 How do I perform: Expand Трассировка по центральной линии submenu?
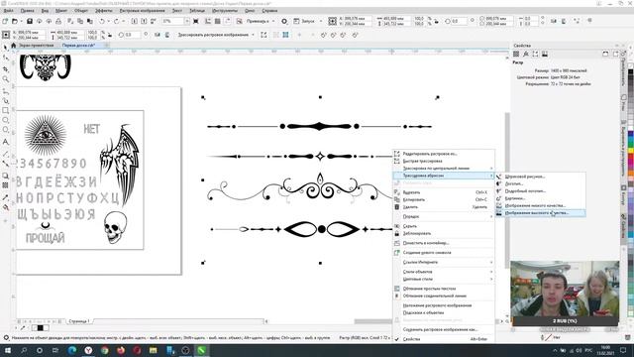pyautogui.click(x=444, y=168)
